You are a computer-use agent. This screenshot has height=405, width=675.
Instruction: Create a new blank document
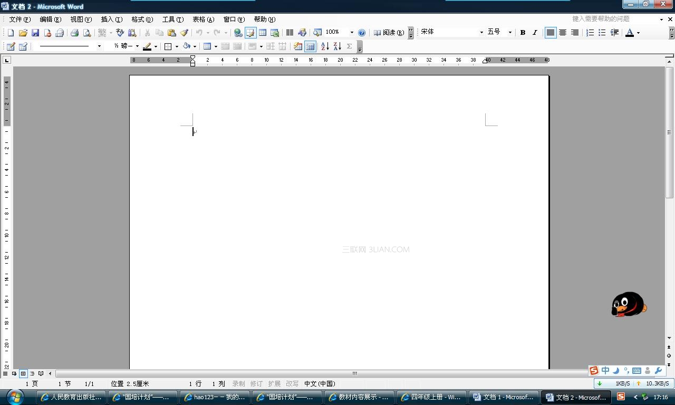(11, 33)
